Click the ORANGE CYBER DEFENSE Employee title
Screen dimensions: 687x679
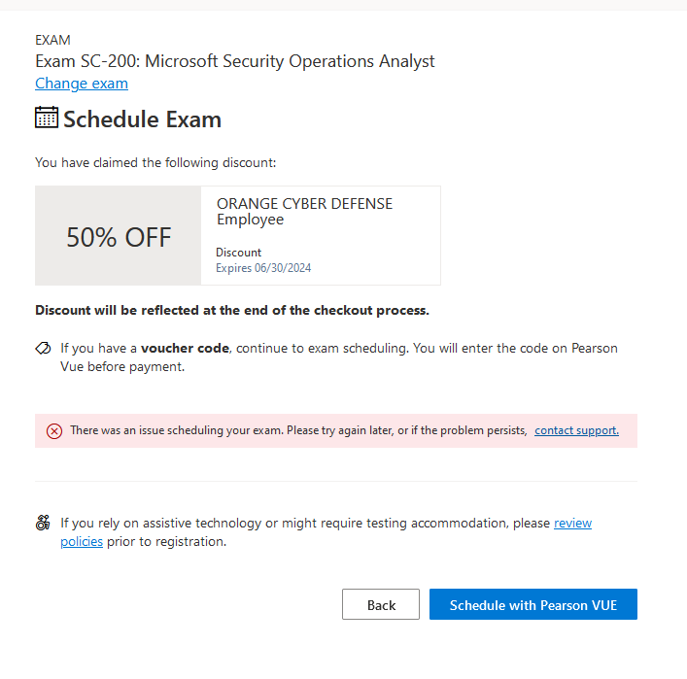pos(304,211)
